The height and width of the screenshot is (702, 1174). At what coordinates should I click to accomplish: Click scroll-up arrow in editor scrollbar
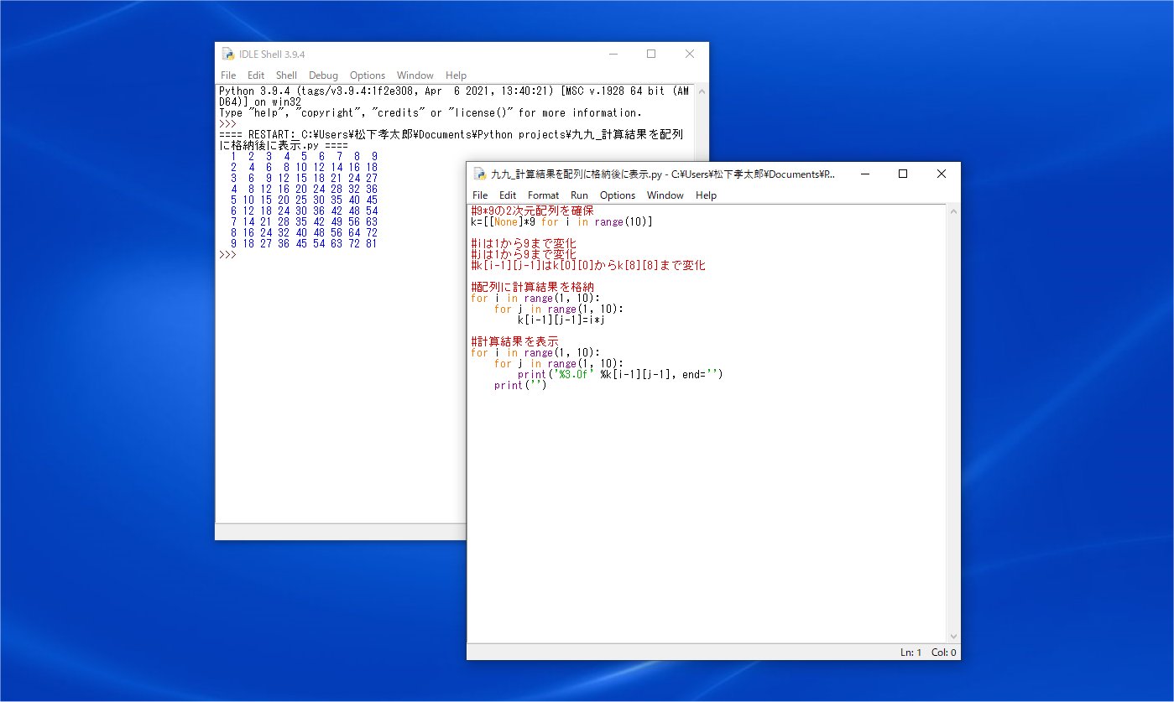pos(952,211)
